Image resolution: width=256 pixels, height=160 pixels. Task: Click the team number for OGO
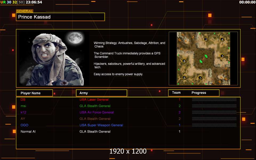179,125
